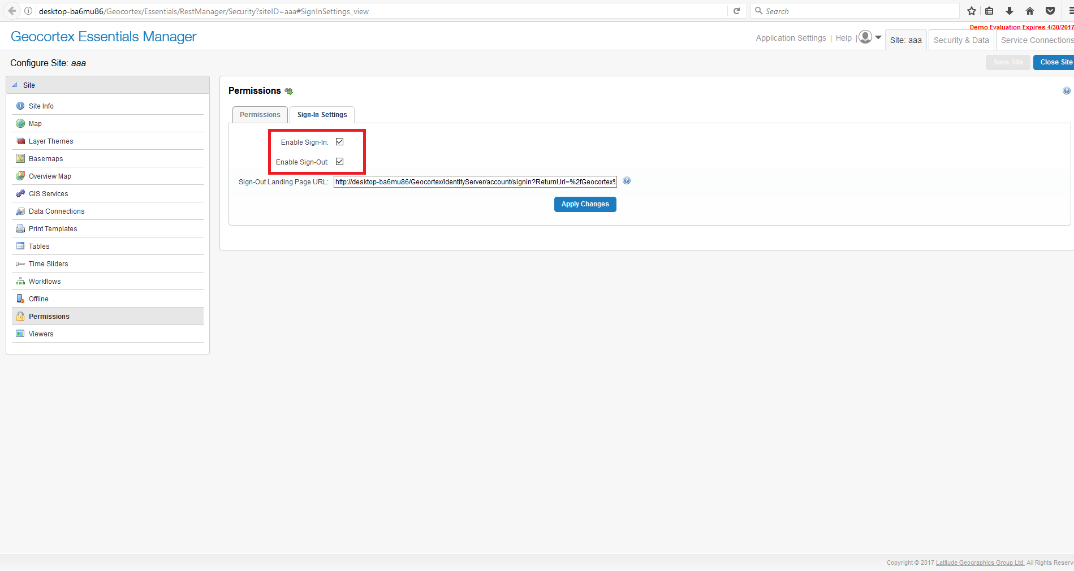Select Print Templates in the sidebar
1074x571 pixels.
click(107, 228)
